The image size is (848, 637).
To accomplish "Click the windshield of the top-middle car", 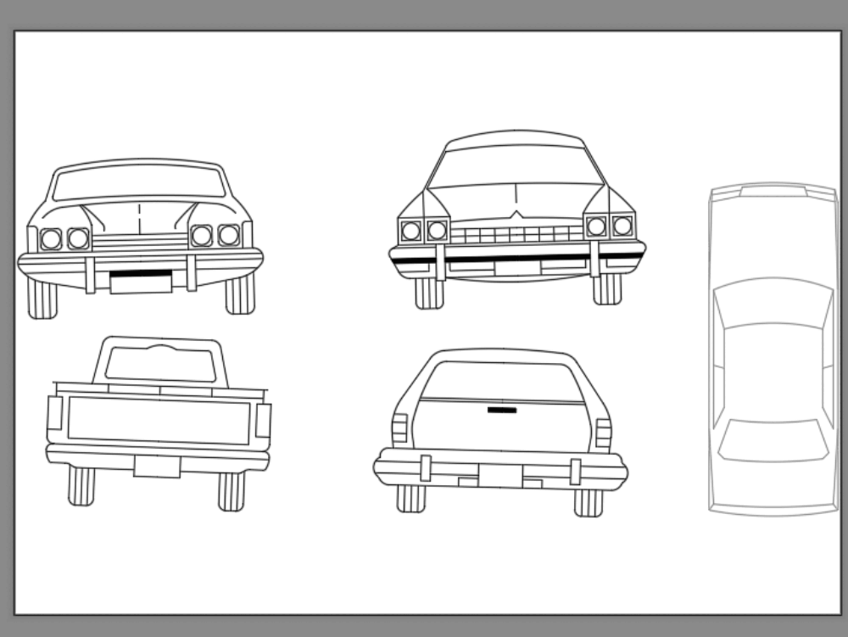I will (x=516, y=161).
